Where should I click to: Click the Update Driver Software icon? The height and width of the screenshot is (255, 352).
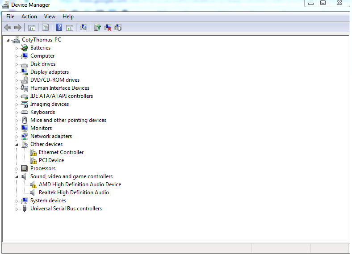click(97, 27)
